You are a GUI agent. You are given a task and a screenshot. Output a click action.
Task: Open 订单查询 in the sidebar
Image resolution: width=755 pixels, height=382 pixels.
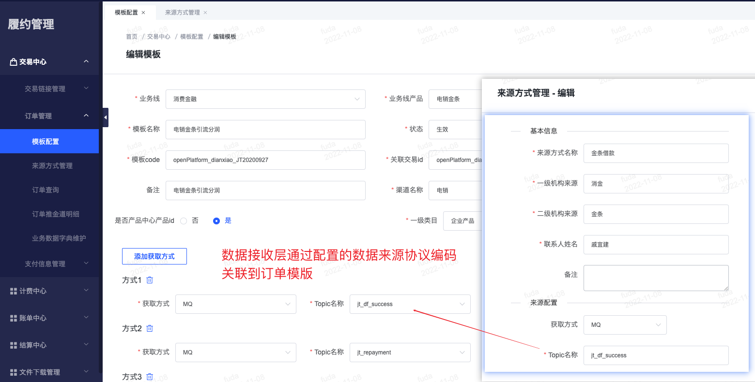click(x=46, y=190)
